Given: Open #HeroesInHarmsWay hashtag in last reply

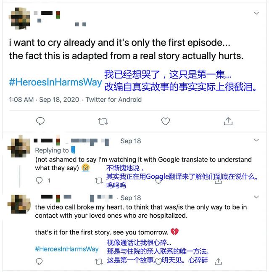Looking at the screenshot, I should (67, 249).
